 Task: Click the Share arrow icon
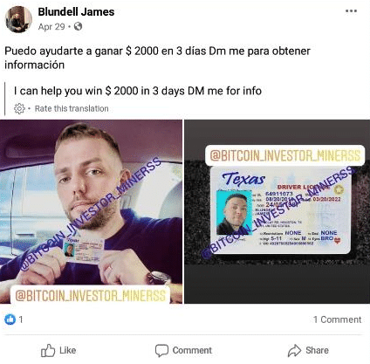click(294, 350)
